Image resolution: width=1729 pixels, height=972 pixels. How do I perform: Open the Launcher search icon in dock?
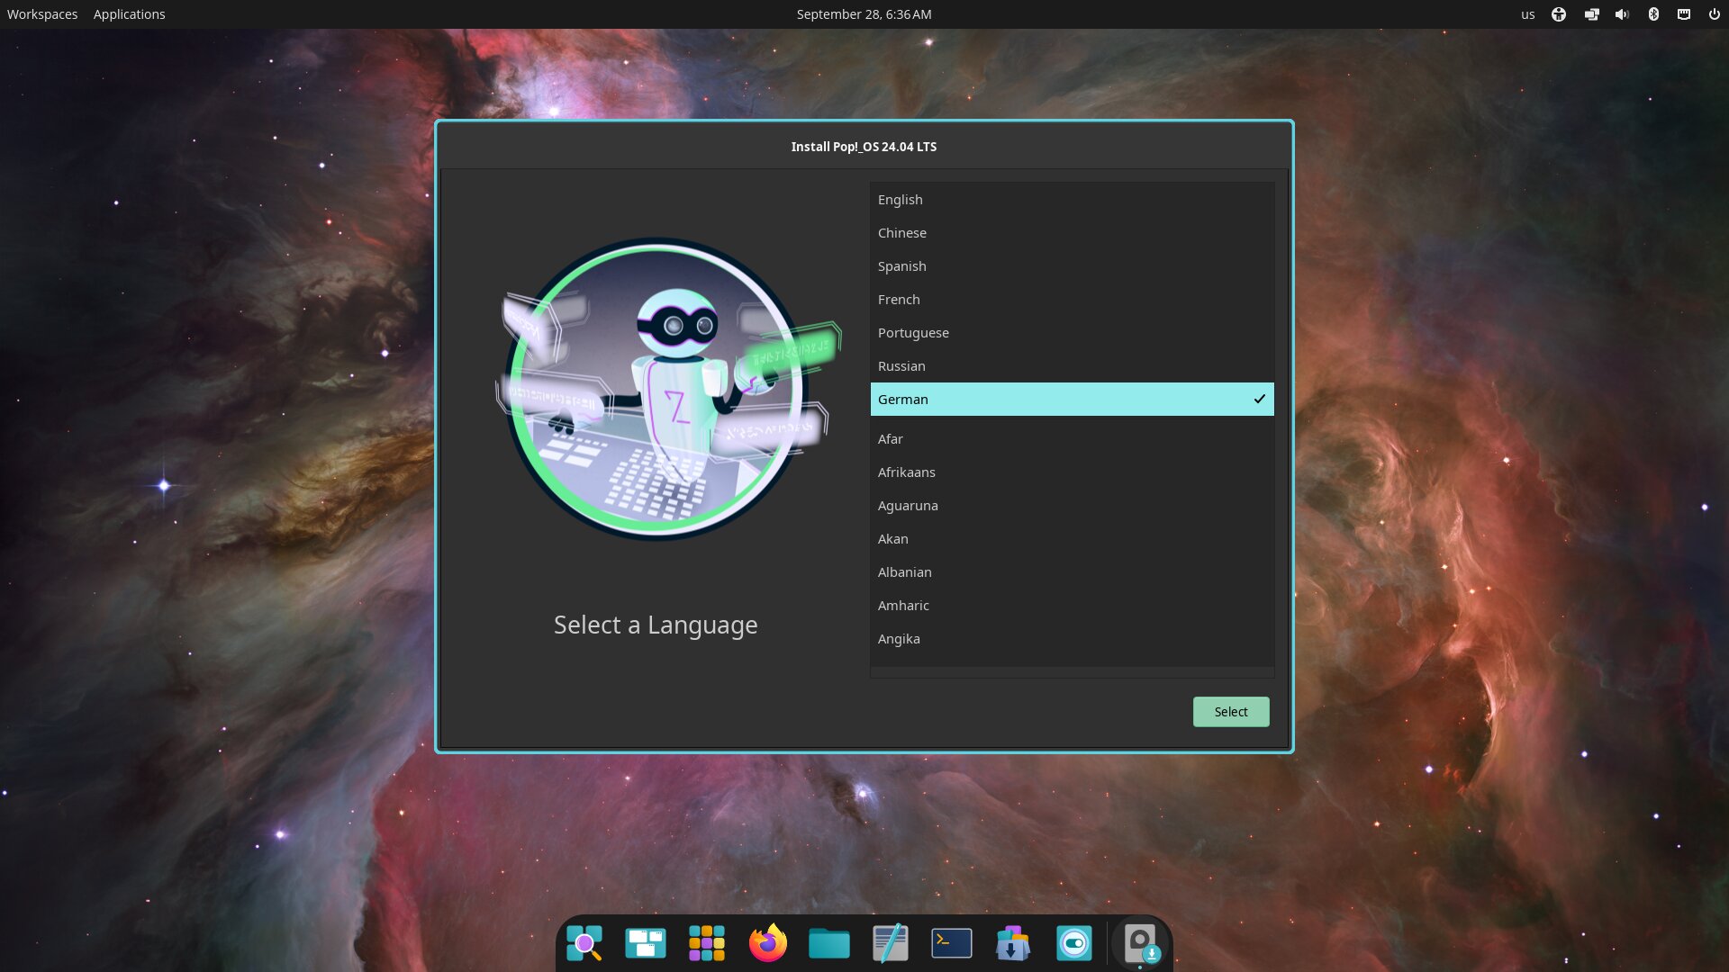click(584, 943)
